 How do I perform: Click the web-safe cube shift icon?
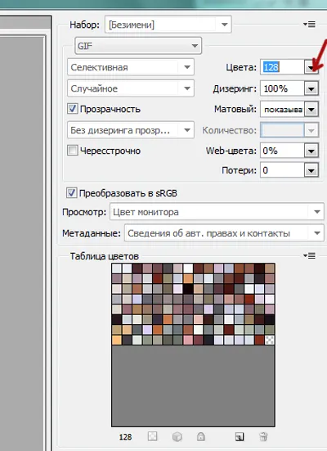tap(177, 436)
